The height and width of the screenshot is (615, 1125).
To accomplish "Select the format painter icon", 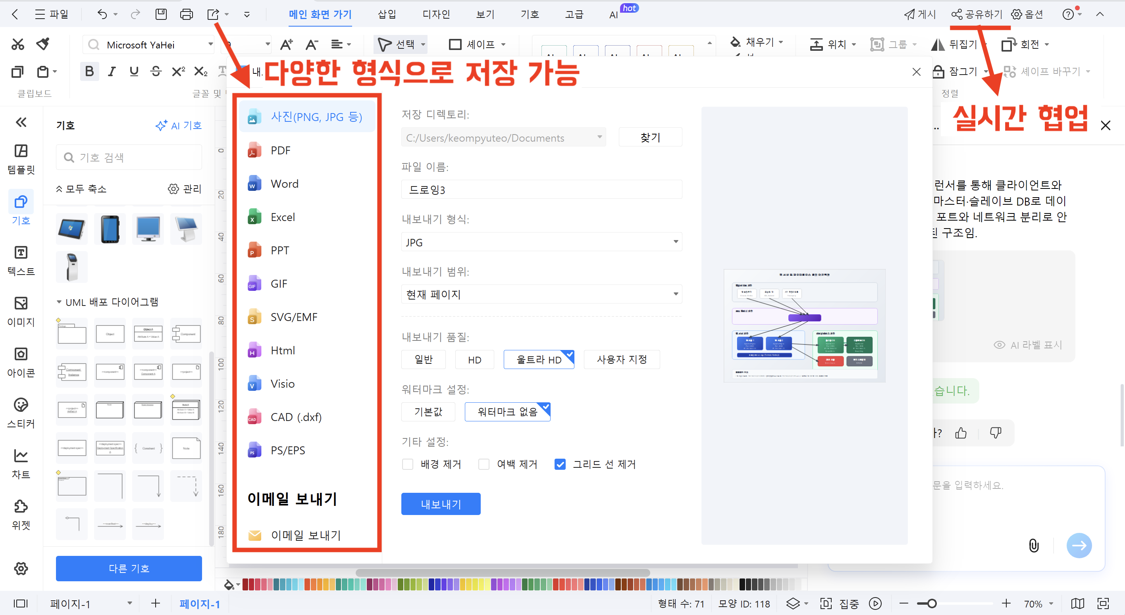I will [43, 44].
